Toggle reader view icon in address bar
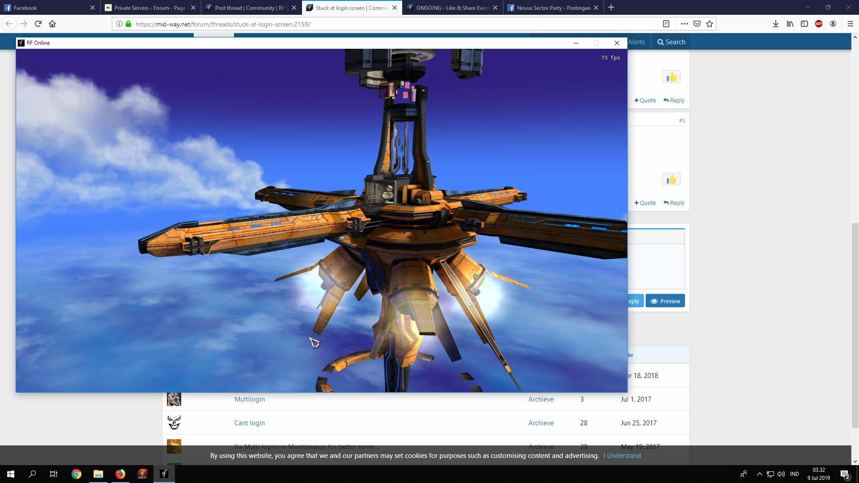859x483 pixels. coord(666,24)
